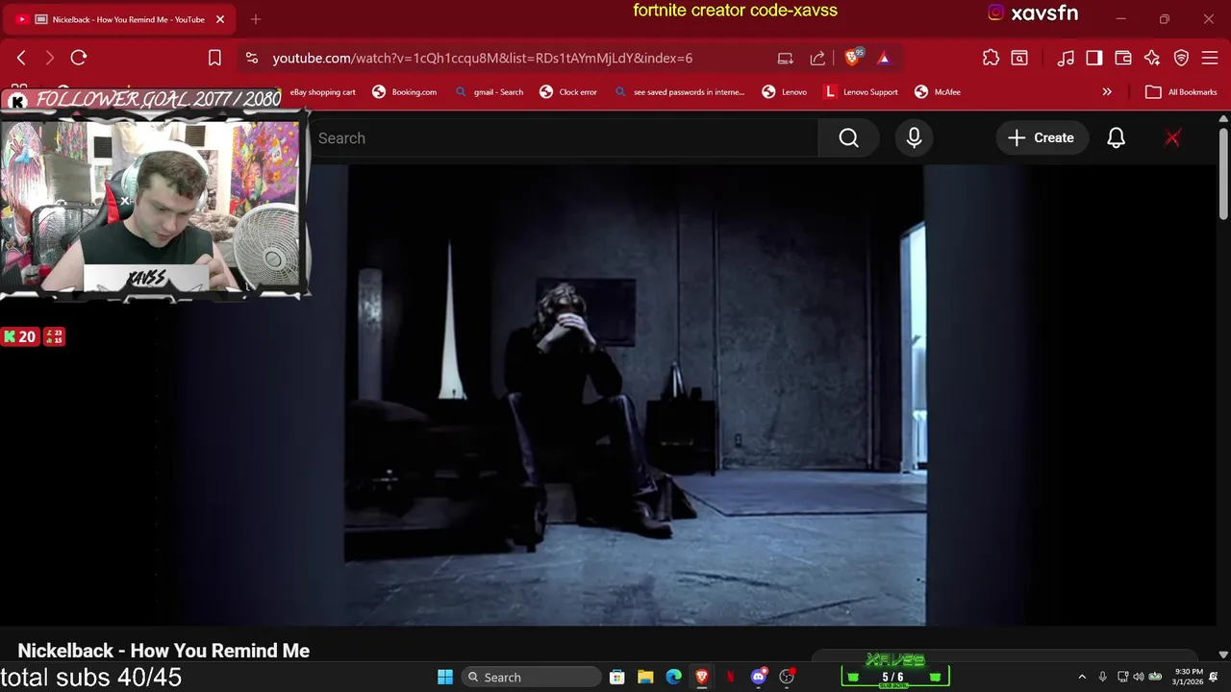Open Netflix from the taskbar
1231x692 pixels.
[730, 677]
